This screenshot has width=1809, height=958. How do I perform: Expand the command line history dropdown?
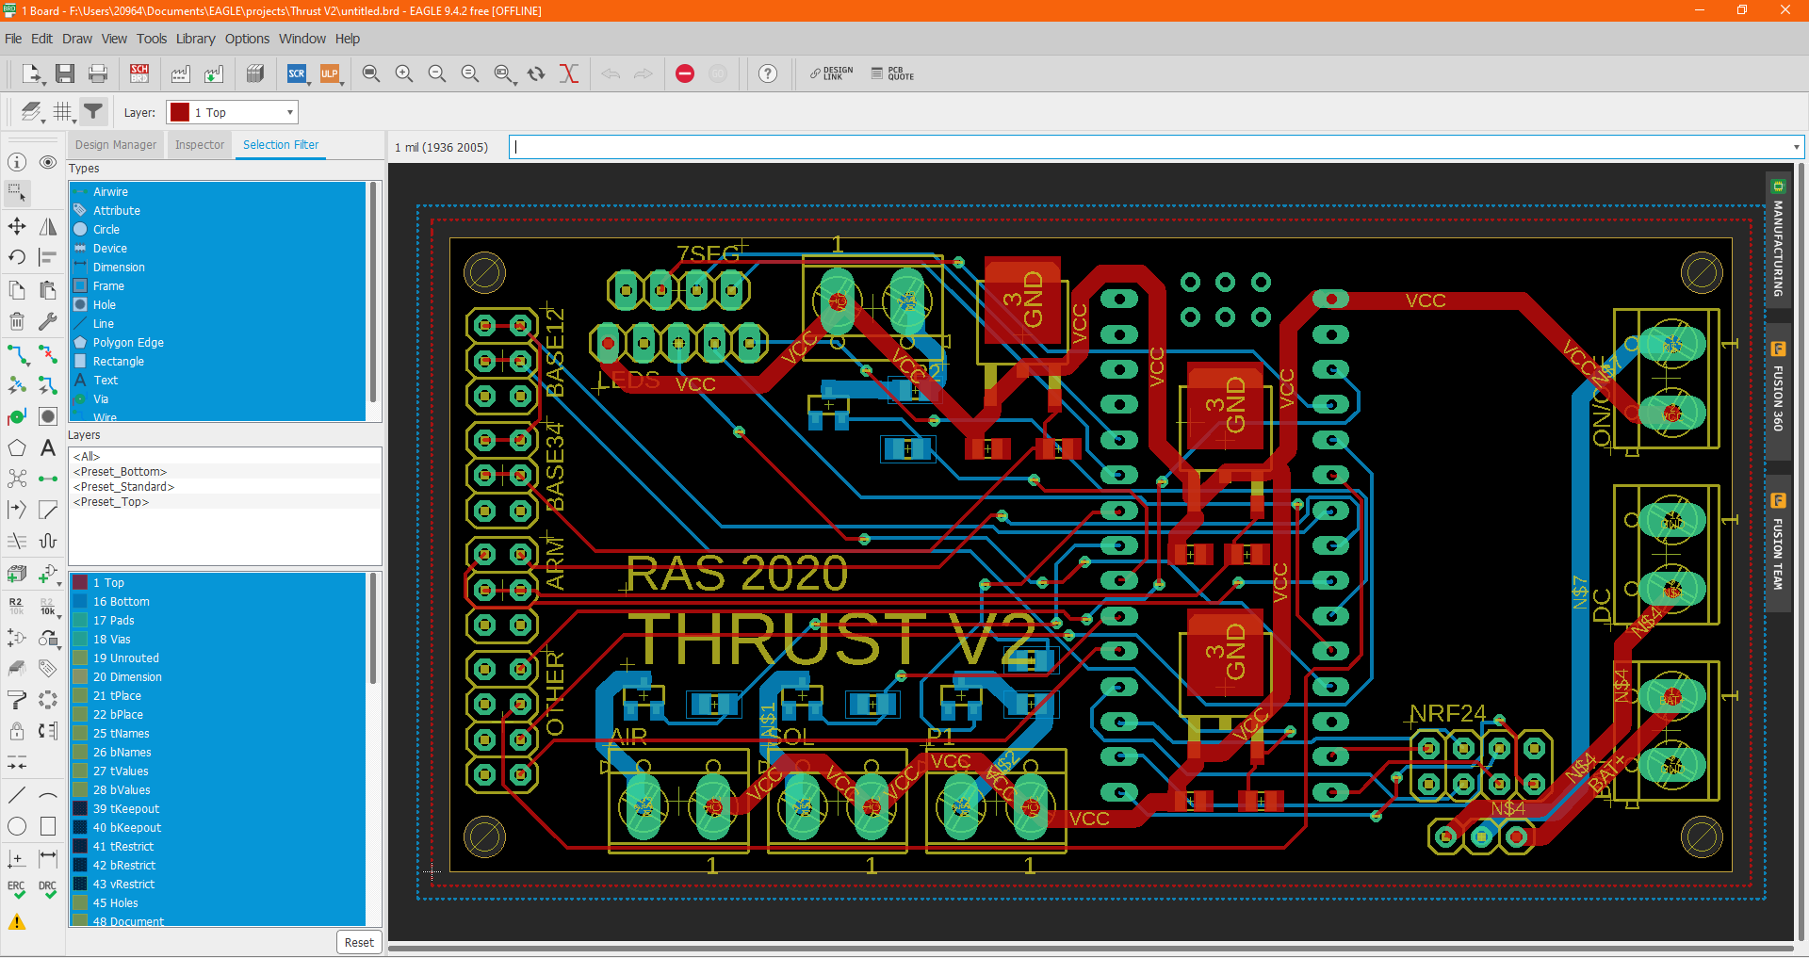[1796, 147]
